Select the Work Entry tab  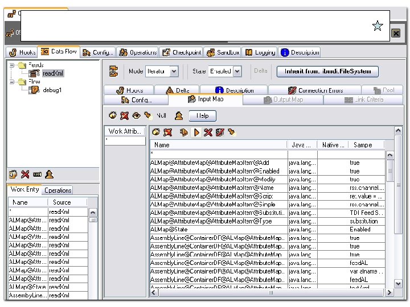[24, 189]
